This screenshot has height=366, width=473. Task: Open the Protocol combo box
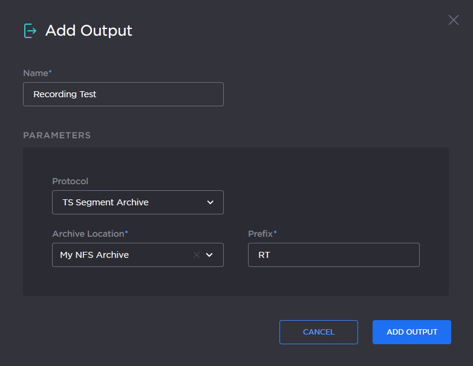click(137, 202)
